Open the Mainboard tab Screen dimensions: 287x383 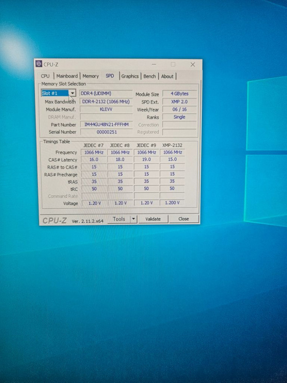(67, 76)
